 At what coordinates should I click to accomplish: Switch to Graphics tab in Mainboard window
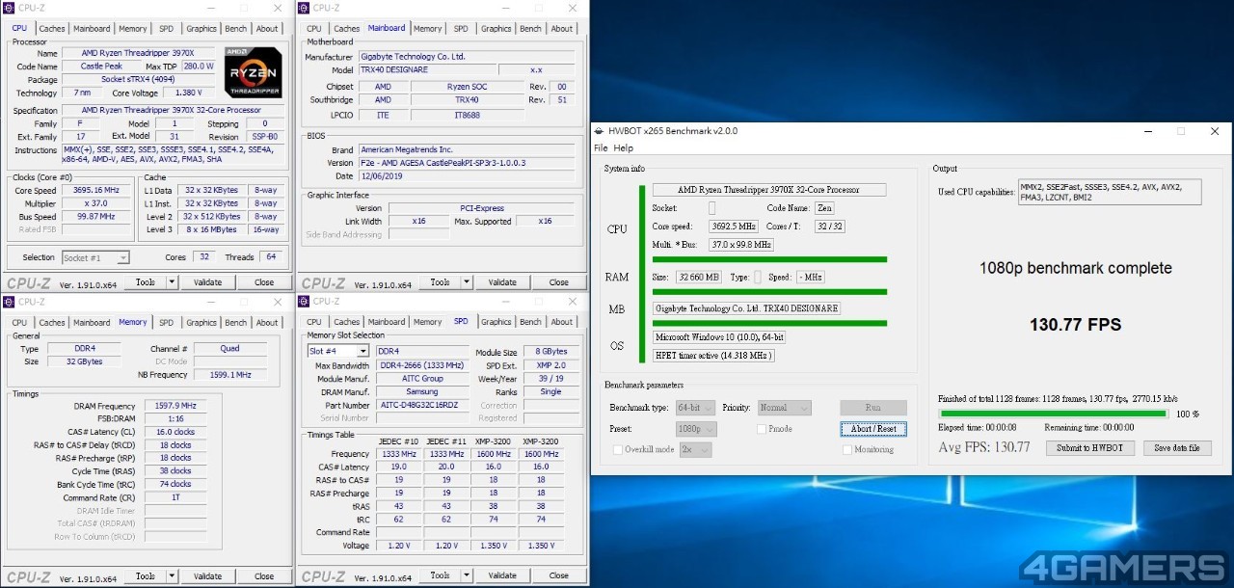point(496,29)
